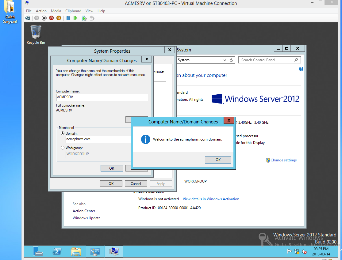This screenshot has width=342, height=260.
Task: Click the Full computer name ACMESRV text
Action: [x=64, y=110]
